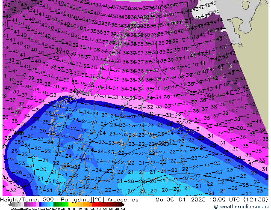This screenshot has height=210, width=271.
Task: Click the '18:00 UTC (12+30)' forecast time text
Action: coord(239,200)
